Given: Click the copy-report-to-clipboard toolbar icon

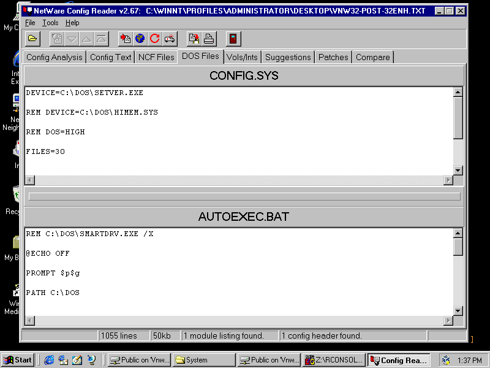Looking at the screenshot, I should tap(194, 39).
